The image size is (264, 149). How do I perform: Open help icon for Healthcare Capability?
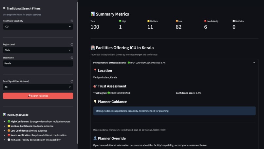pos(72,21)
